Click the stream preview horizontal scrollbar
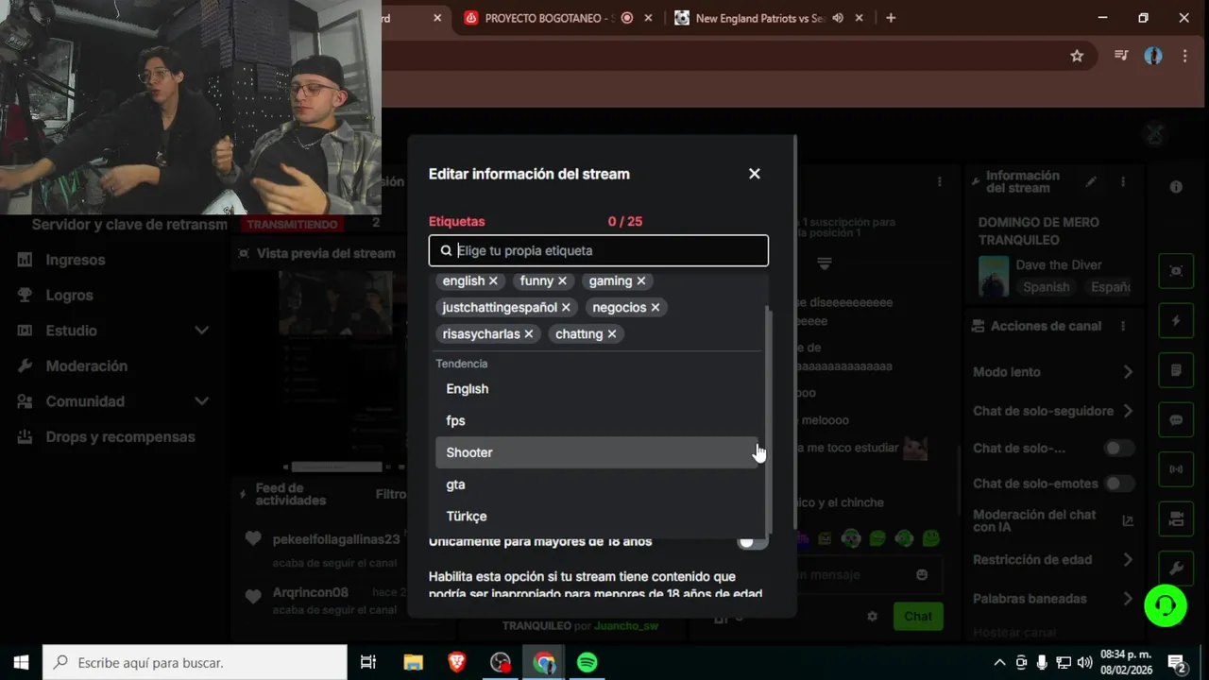1209x680 pixels. [336, 467]
